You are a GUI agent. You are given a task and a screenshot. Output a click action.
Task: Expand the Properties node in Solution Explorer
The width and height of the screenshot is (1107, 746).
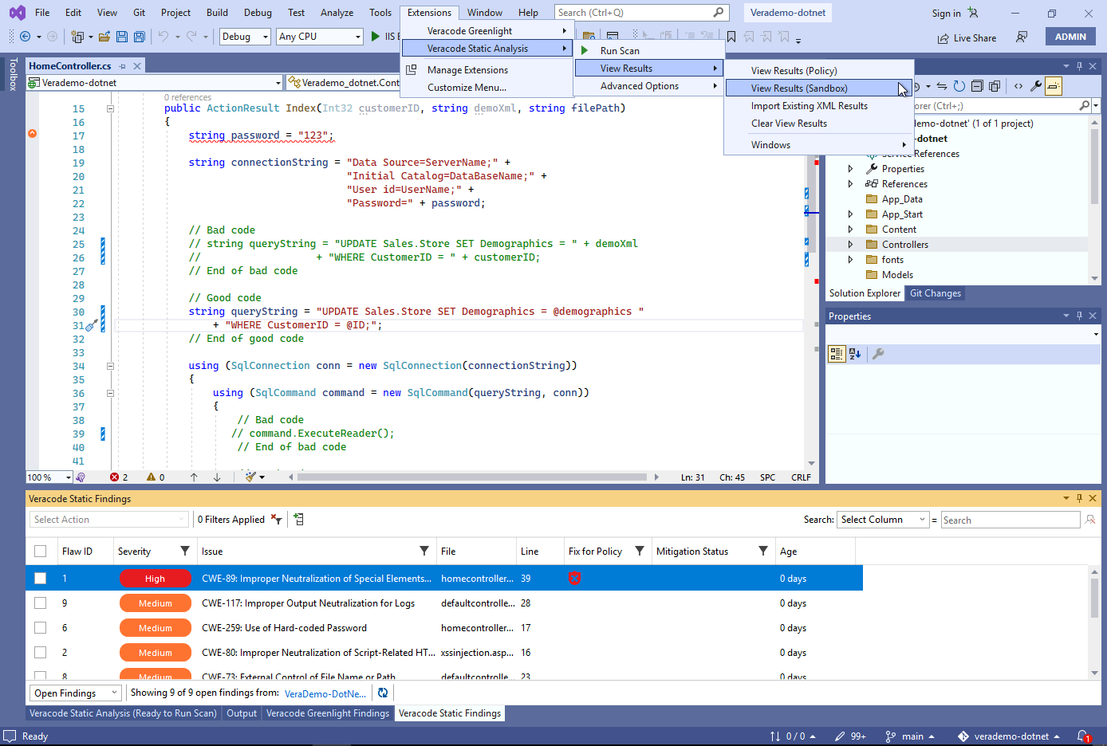coord(850,169)
